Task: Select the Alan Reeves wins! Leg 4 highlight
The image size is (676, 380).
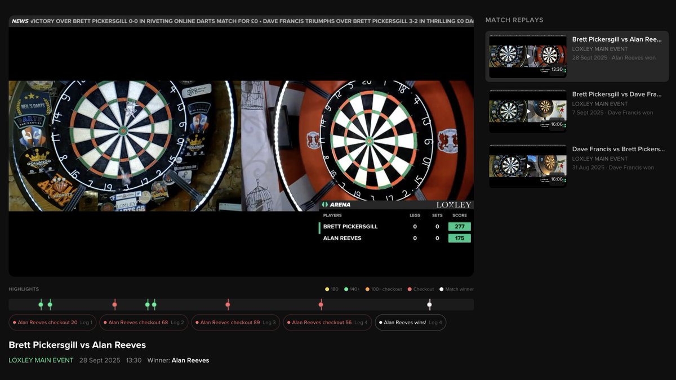Action: coord(410,322)
